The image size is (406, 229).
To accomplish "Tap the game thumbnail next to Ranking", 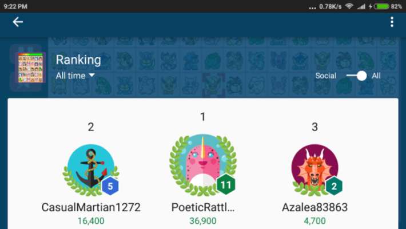I will tap(30, 68).
